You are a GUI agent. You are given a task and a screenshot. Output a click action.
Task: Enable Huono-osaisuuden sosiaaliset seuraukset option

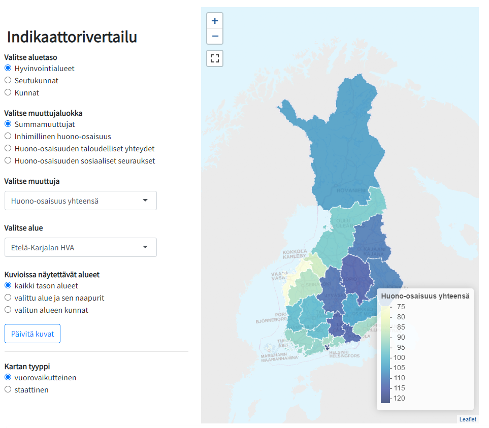click(x=8, y=160)
